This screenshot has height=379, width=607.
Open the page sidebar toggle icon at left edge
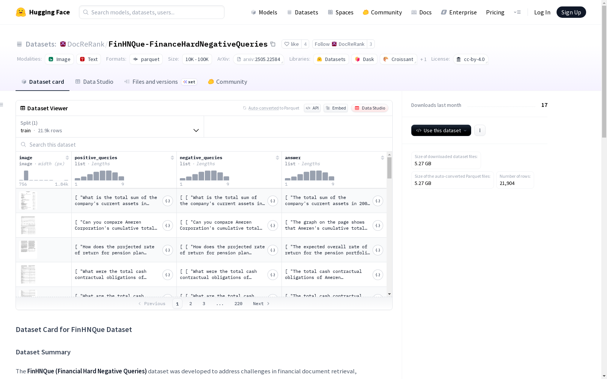pos(2,105)
